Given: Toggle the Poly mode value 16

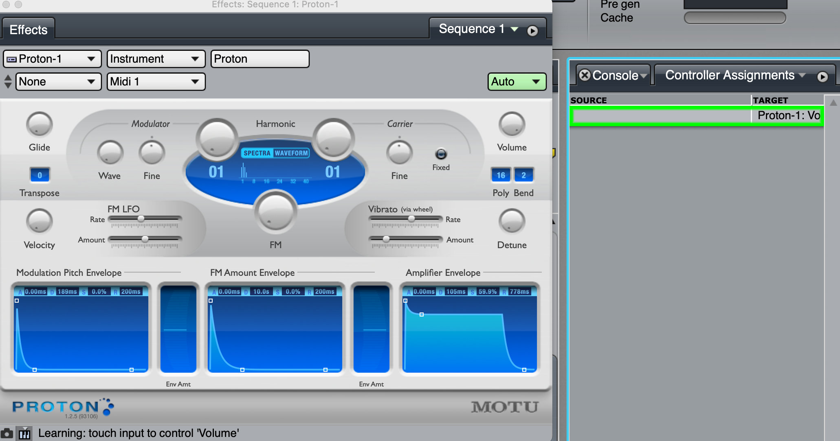Looking at the screenshot, I should point(501,176).
